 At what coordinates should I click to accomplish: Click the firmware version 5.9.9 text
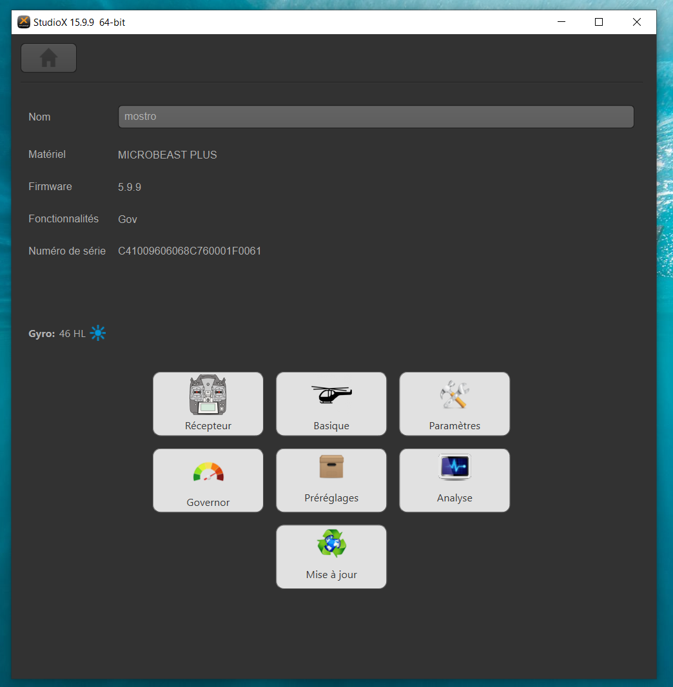(130, 187)
